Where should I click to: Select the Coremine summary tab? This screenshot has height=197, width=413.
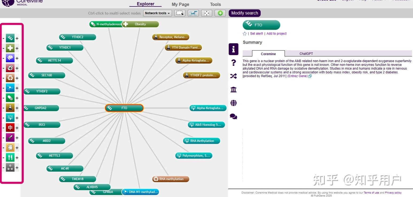[268, 54]
